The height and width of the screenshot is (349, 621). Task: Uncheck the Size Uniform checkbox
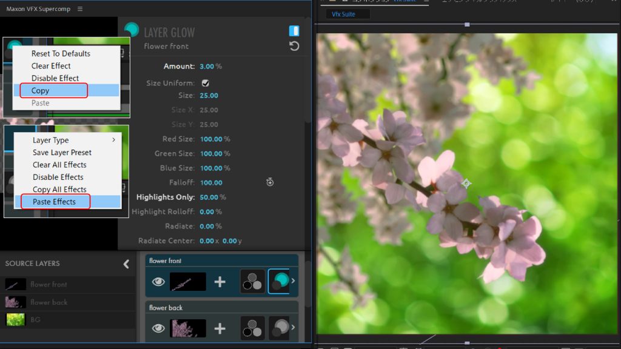(206, 83)
